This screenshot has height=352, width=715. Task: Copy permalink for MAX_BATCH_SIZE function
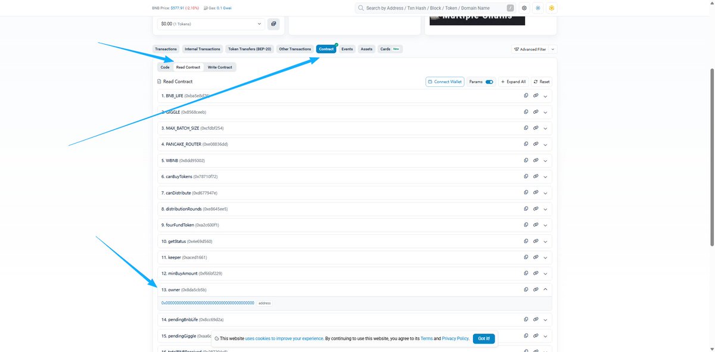pyautogui.click(x=536, y=127)
